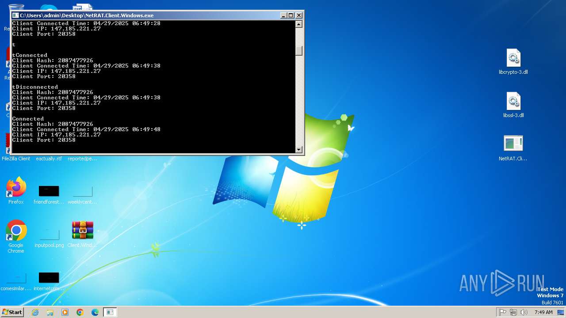Click the timestamp line ending 06:49:28
Viewport: 566px width, 318px height.
86,23
